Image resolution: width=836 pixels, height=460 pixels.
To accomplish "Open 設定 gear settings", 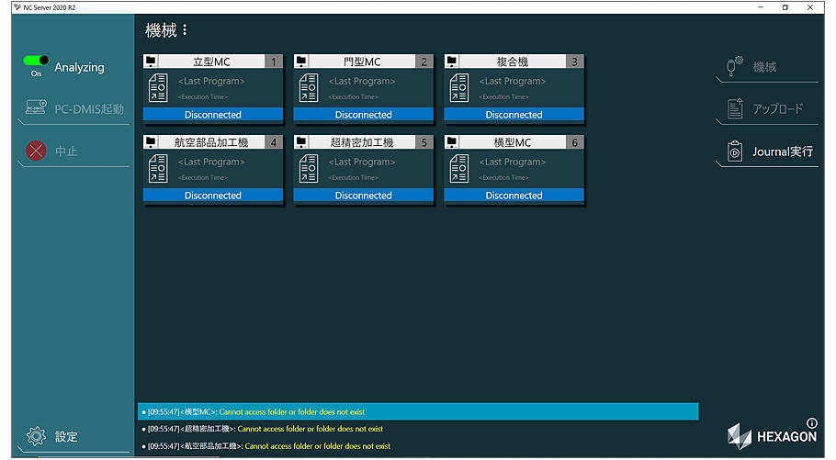I will [36, 436].
